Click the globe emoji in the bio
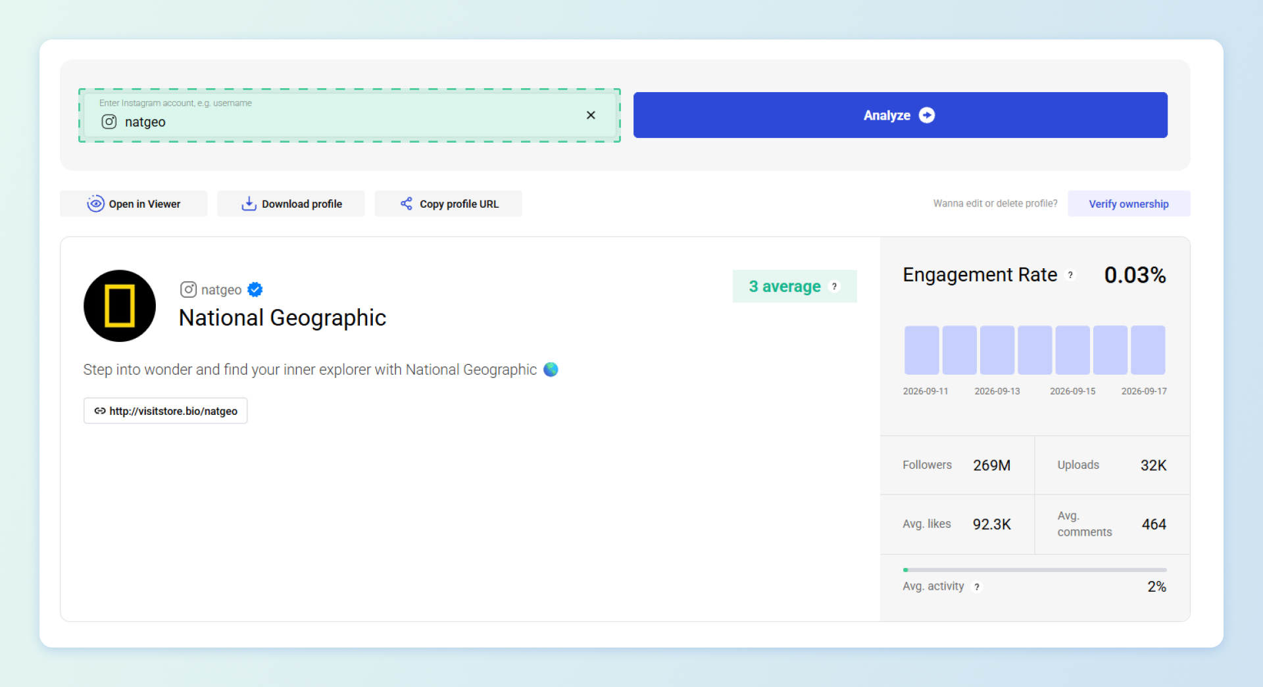Screen dimensions: 1263x687 [551, 369]
